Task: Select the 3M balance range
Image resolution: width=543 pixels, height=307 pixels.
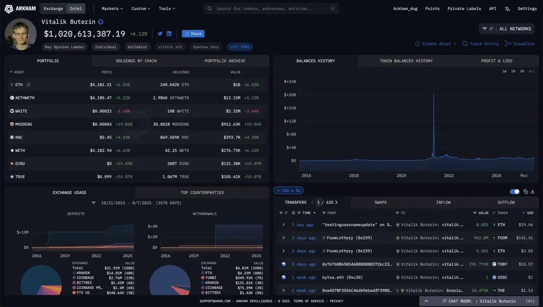Action: (522, 71)
